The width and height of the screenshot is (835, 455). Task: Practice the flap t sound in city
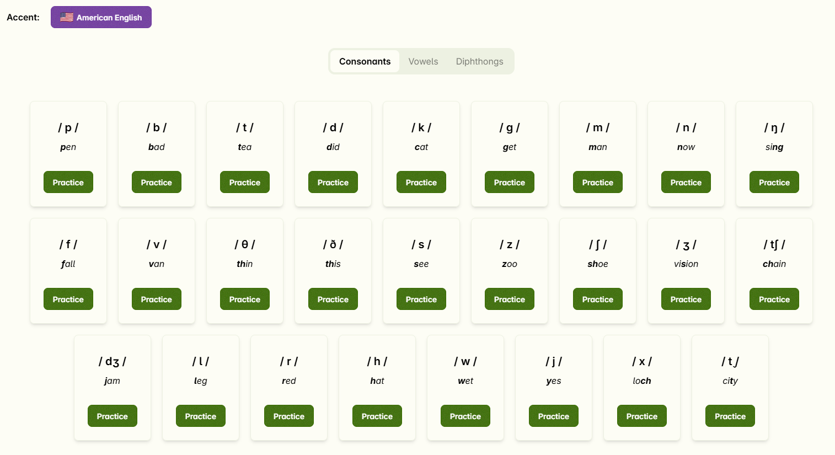tap(730, 416)
